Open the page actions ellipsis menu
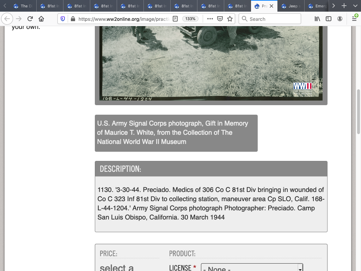Image resolution: width=361 pixels, height=271 pixels. click(x=210, y=19)
